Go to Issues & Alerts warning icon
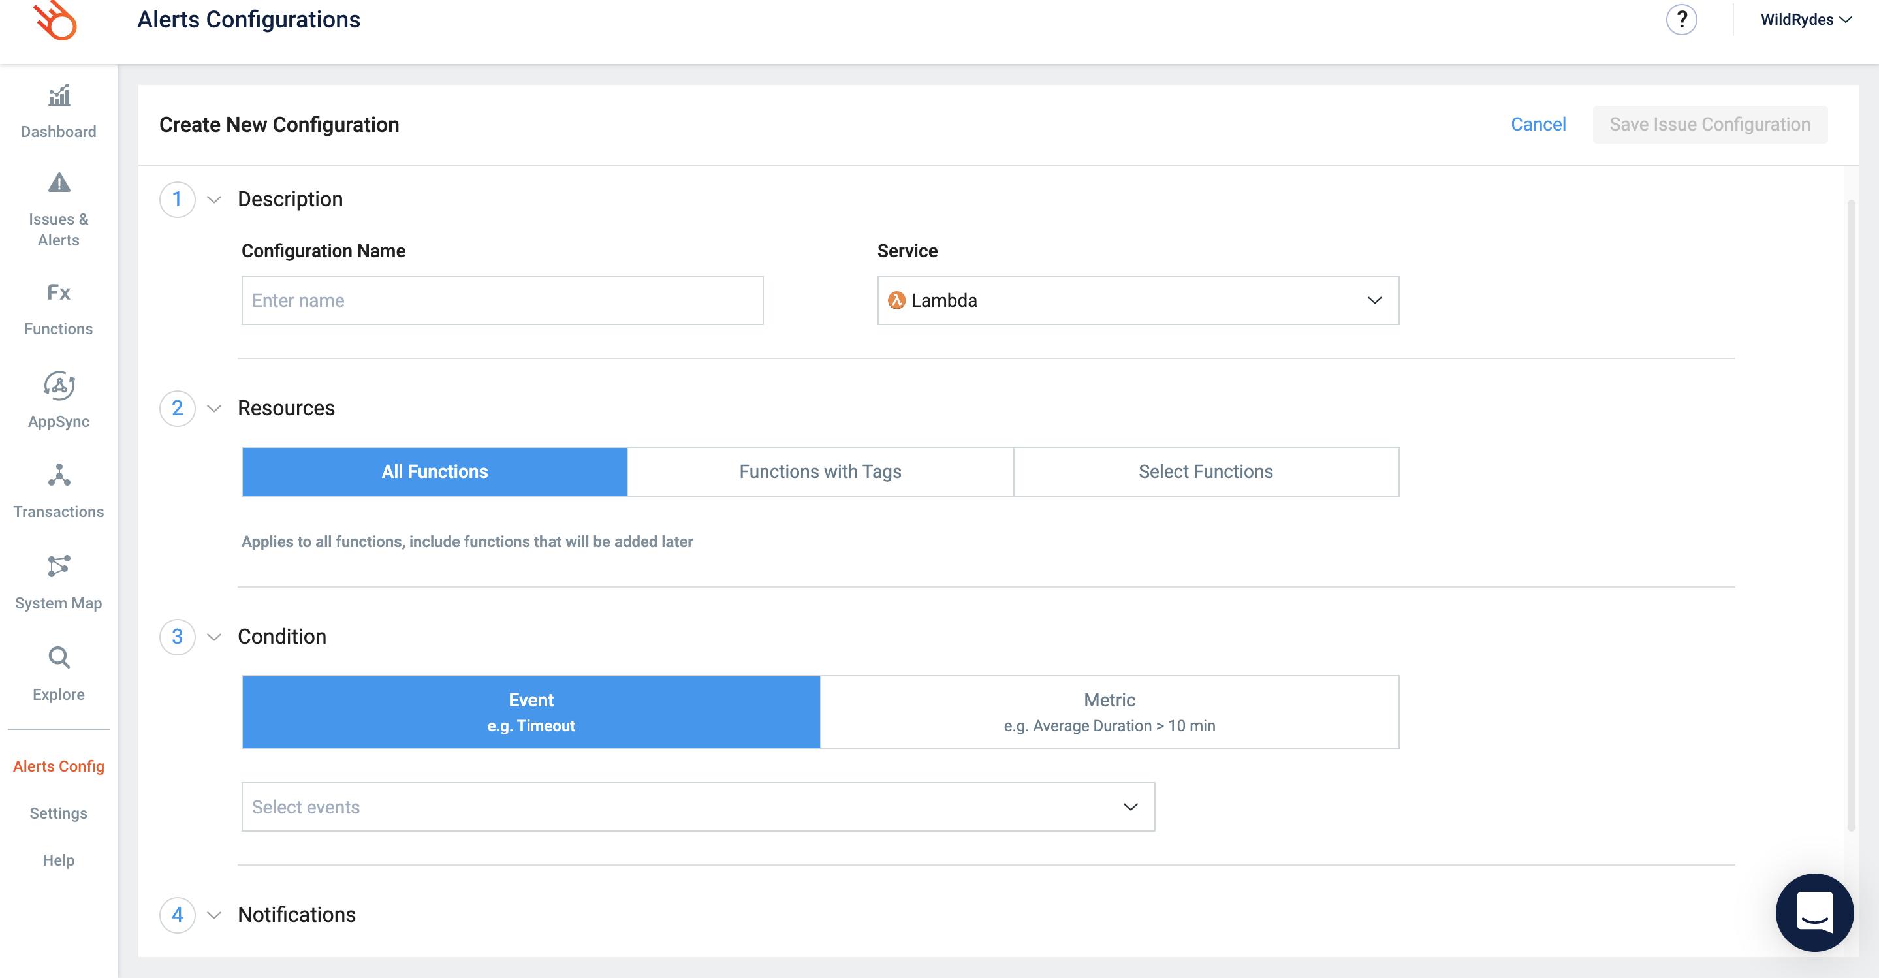The width and height of the screenshot is (1879, 978). coord(58,183)
